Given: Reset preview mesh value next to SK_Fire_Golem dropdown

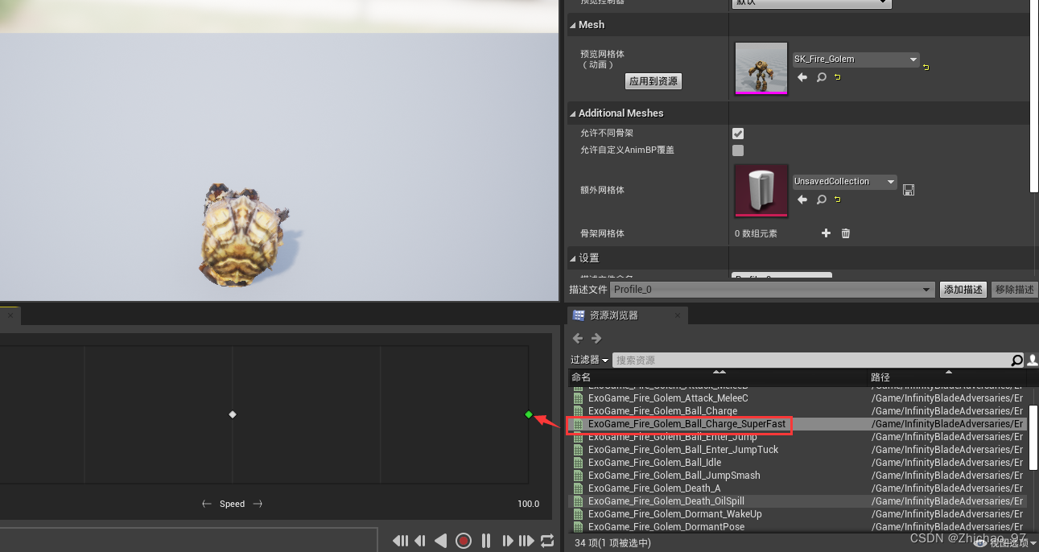Looking at the screenshot, I should click(x=926, y=68).
